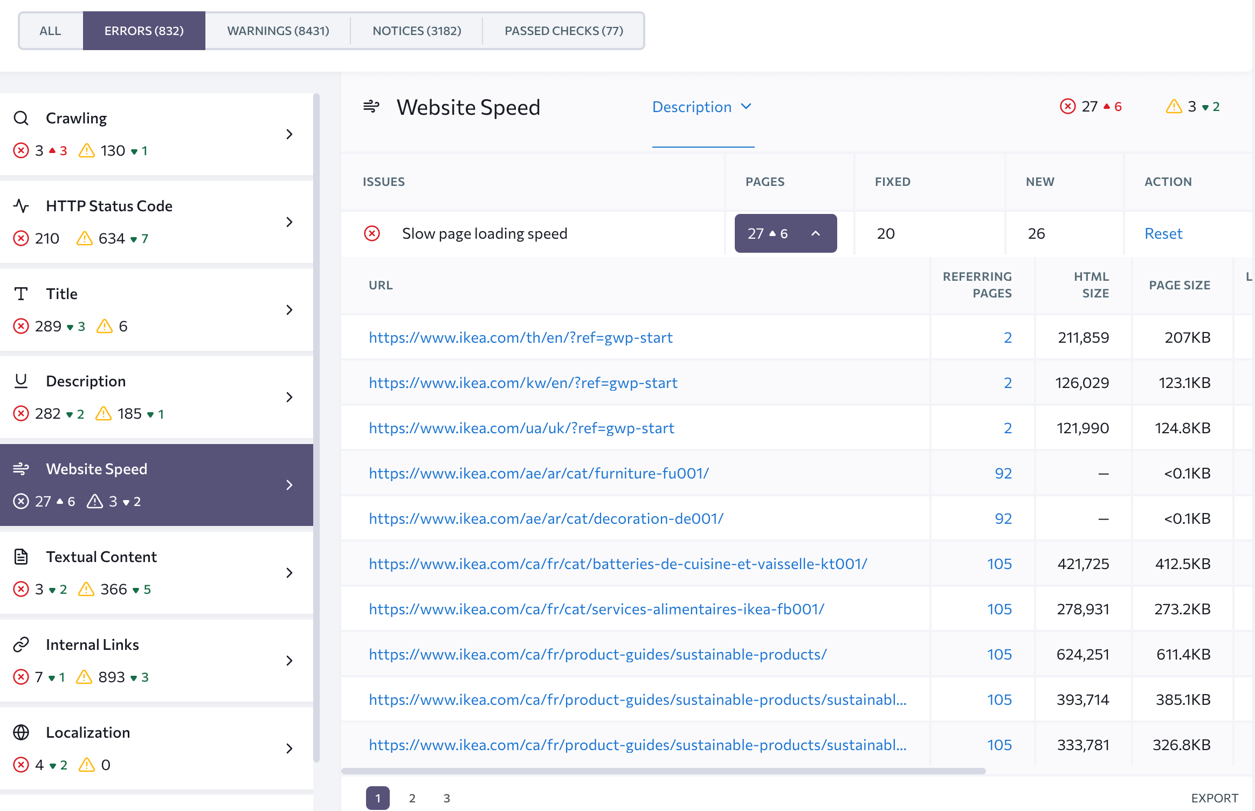Open the ikea.com/th/en gwp-start URL
Screen dimensions: 1255x811
pos(521,337)
